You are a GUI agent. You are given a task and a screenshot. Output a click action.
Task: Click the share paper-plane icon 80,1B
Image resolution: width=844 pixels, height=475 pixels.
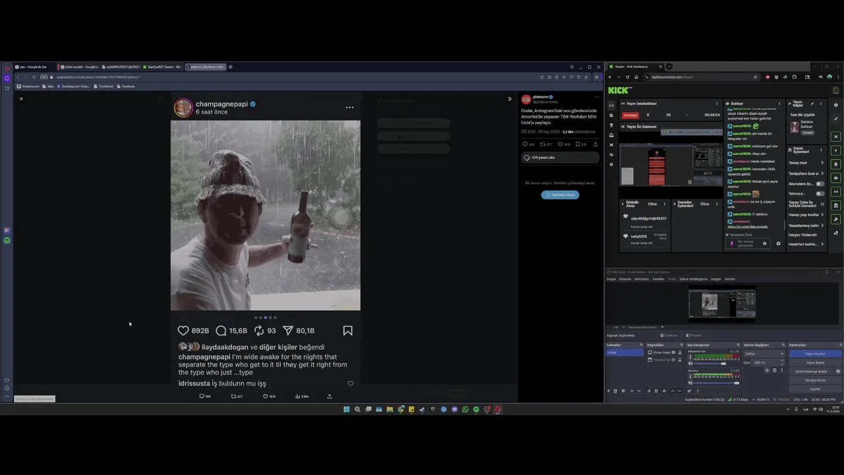(287, 331)
